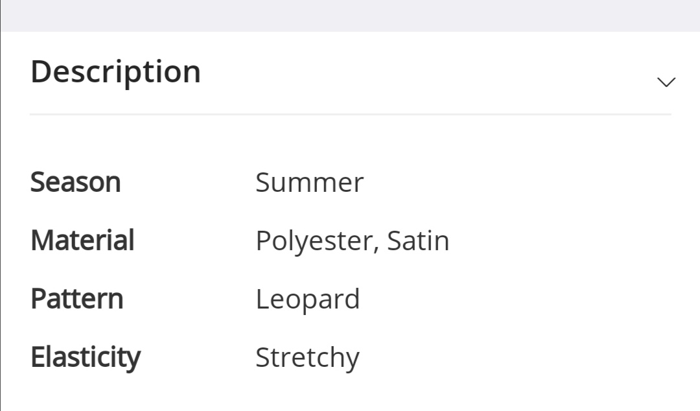Click empty space right of Summer
700x411 pixels.
(519, 182)
